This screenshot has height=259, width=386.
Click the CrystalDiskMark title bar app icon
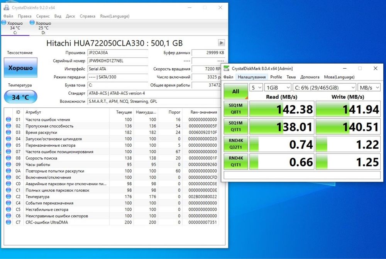[x=227, y=68]
